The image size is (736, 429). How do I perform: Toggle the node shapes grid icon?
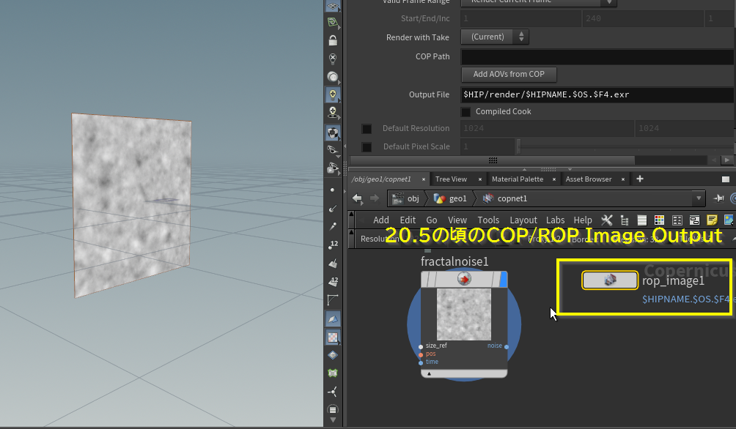pos(677,220)
